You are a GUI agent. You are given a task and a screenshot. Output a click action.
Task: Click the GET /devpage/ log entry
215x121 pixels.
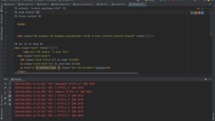(x=54, y=84)
